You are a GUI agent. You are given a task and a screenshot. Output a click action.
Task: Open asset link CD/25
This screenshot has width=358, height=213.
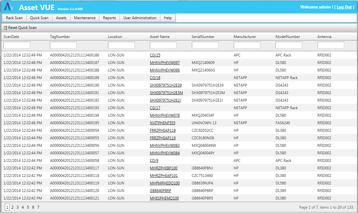pos(155,55)
